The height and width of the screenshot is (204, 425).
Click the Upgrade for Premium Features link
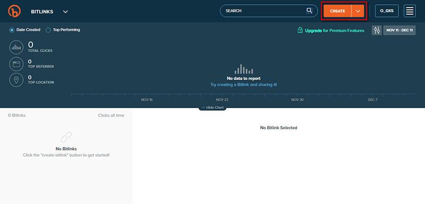point(335,31)
